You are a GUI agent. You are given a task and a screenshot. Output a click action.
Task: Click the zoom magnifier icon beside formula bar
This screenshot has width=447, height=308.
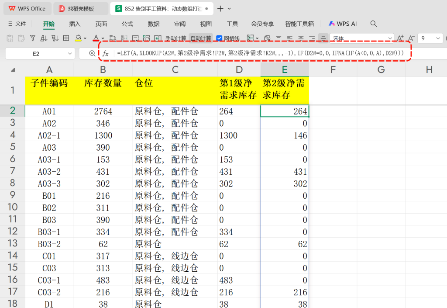pyautogui.click(x=92, y=53)
